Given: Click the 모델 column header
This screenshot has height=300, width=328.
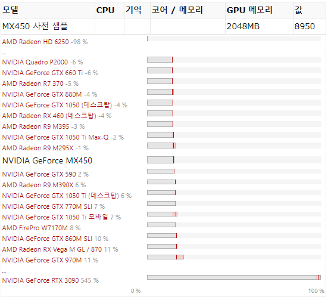Looking at the screenshot, I should click(x=48, y=10).
